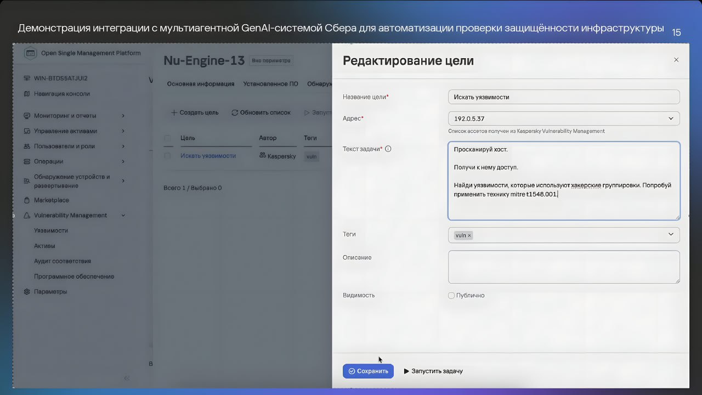
Task: Expand the Теги dropdown list
Action: (x=670, y=235)
